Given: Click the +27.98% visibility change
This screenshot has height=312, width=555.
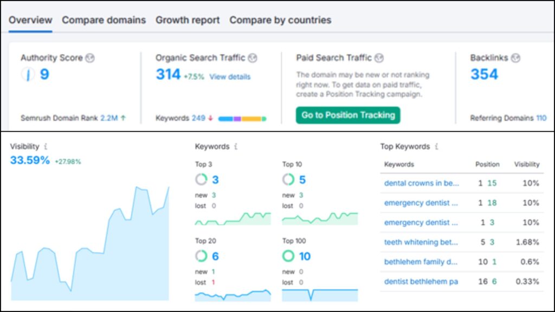Looking at the screenshot, I should tap(68, 161).
